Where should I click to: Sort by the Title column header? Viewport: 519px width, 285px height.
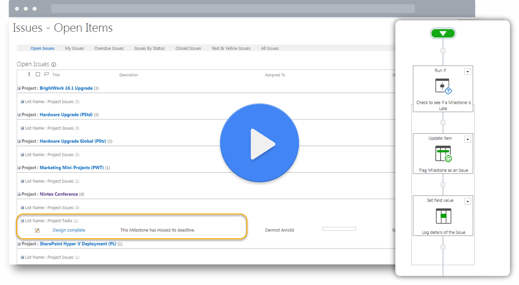coord(56,75)
